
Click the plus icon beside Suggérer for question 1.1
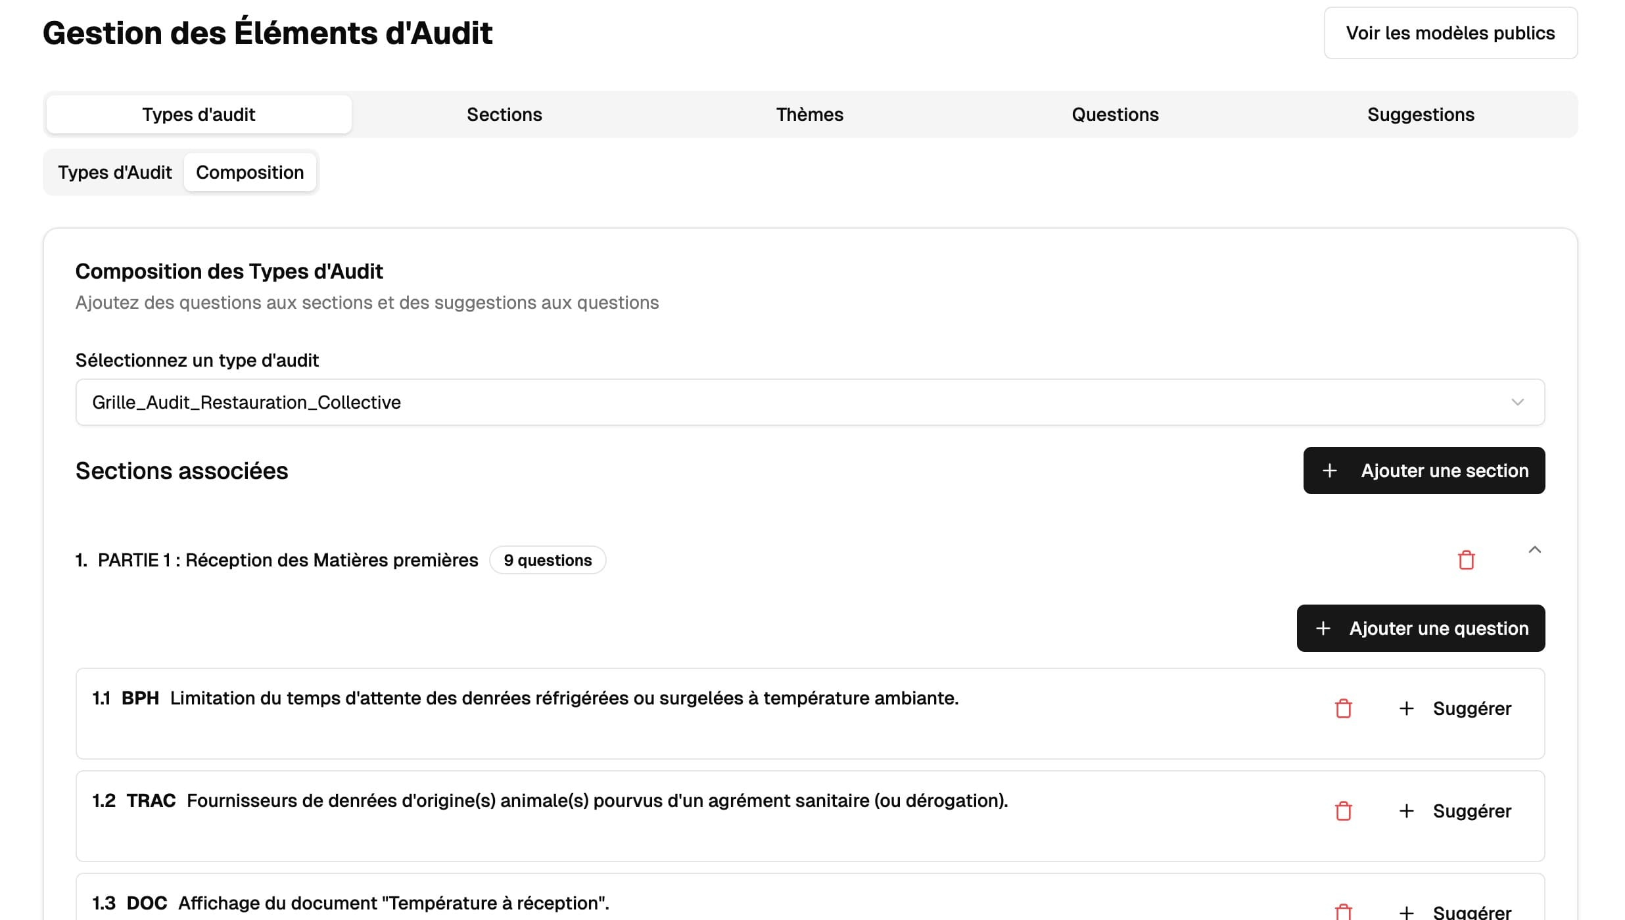(x=1406, y=708)
